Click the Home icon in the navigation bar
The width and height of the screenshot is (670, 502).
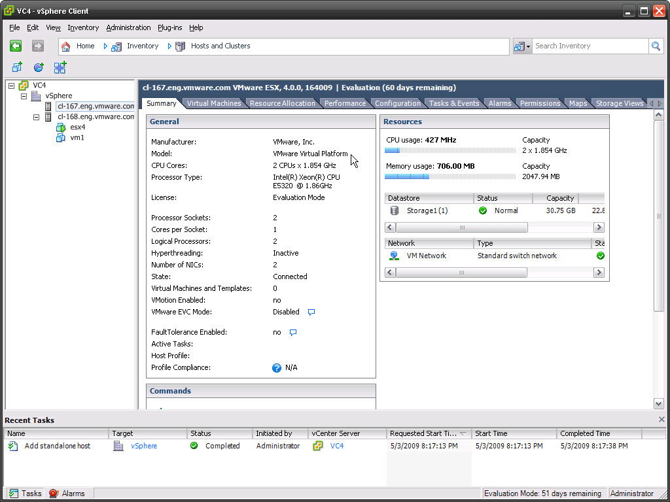coord(66,46)
